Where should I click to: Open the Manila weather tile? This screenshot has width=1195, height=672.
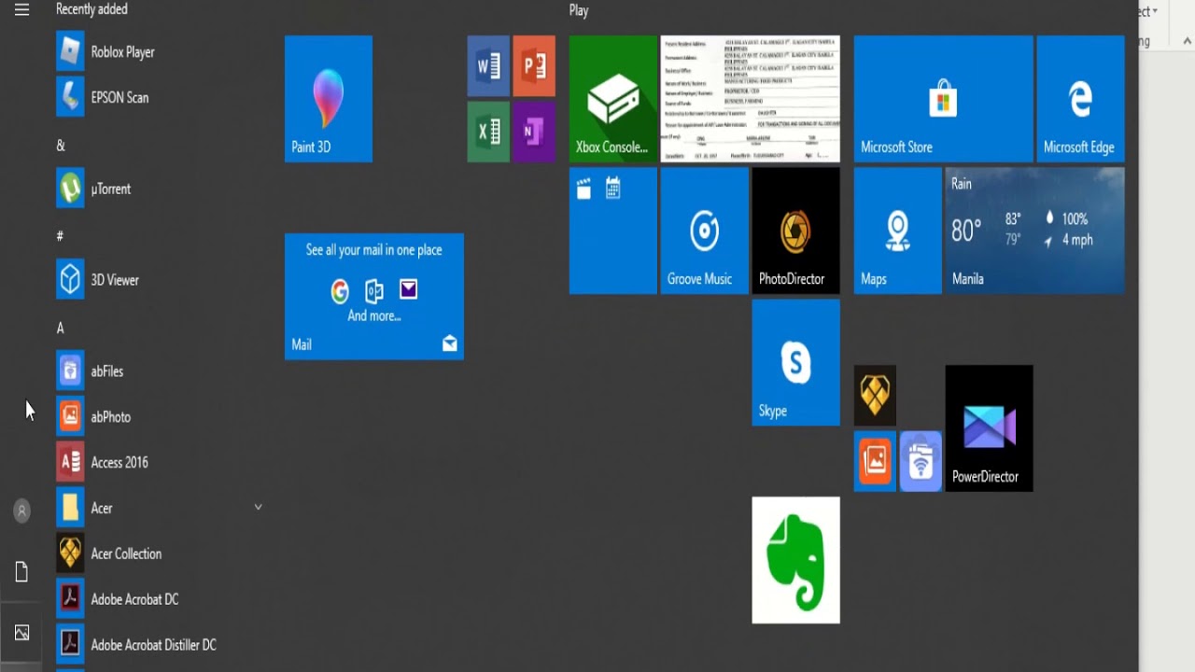pos(1034,231)
